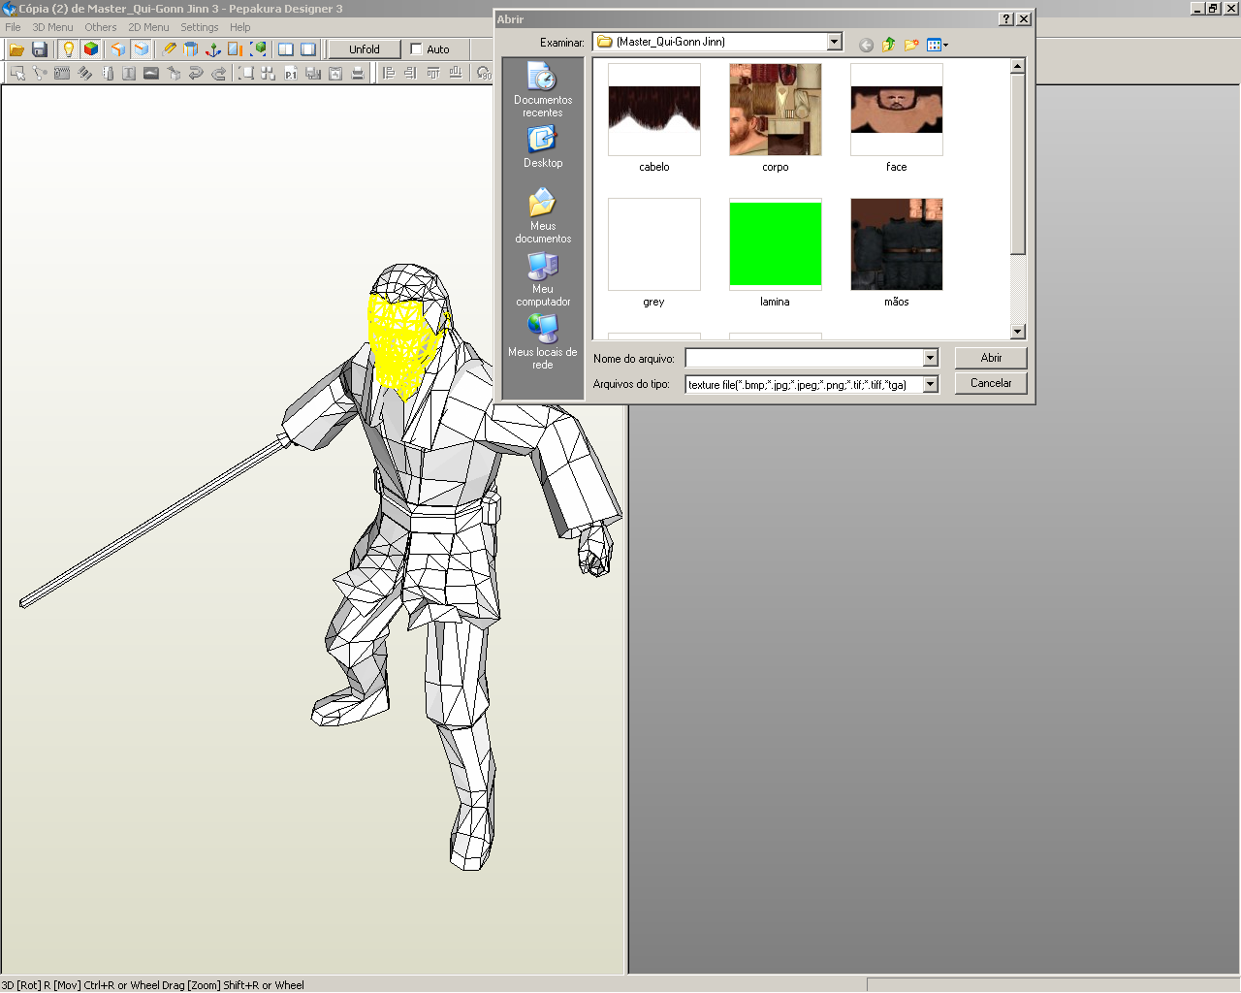Click the Create new folder icon in dialog
1241x993 pixels.
tap(910, 44)
